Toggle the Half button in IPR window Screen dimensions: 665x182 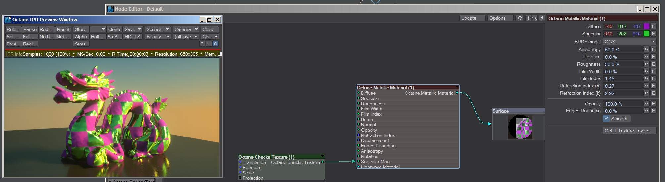[97, 37]
